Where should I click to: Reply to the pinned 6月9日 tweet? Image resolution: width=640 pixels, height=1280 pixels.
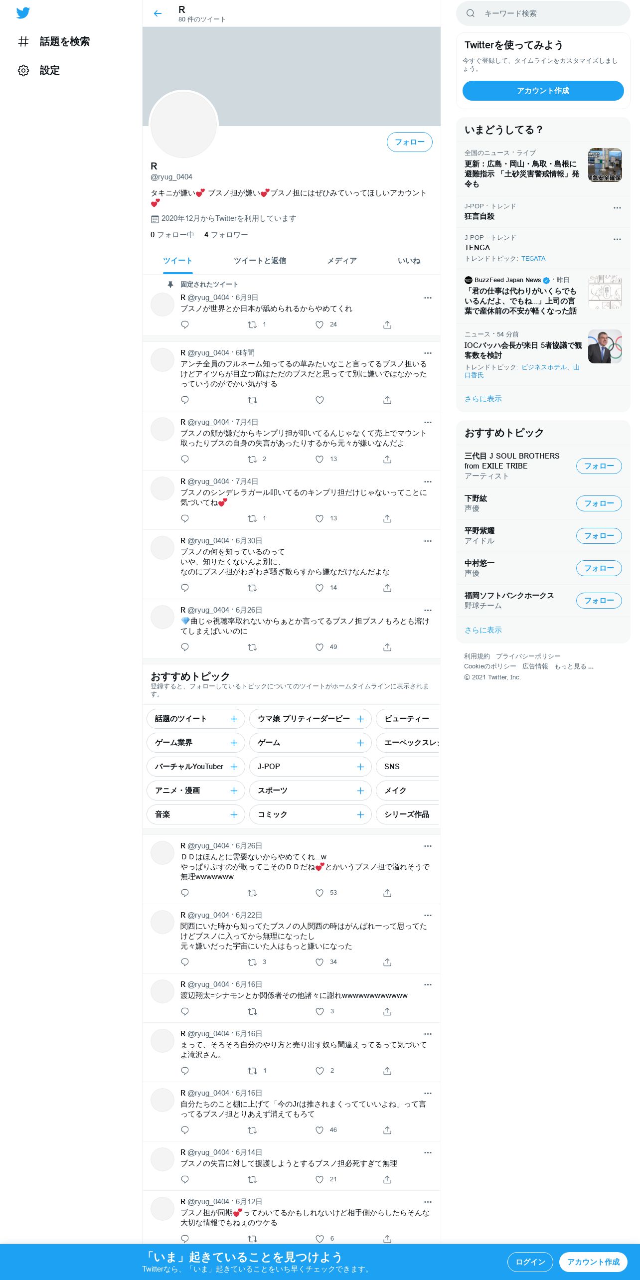[x=185, y=324]
